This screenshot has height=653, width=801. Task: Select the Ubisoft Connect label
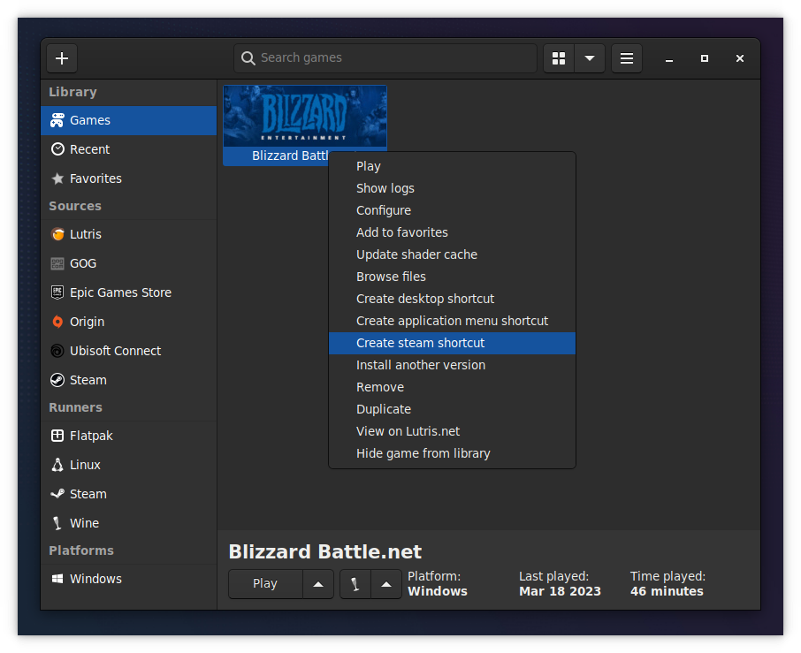[115, 351]
